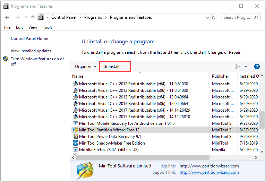Viewport: 266px width, 182px height.
Task: Click the Uninstall toolbar button
Action: click(x=111, y=67)
